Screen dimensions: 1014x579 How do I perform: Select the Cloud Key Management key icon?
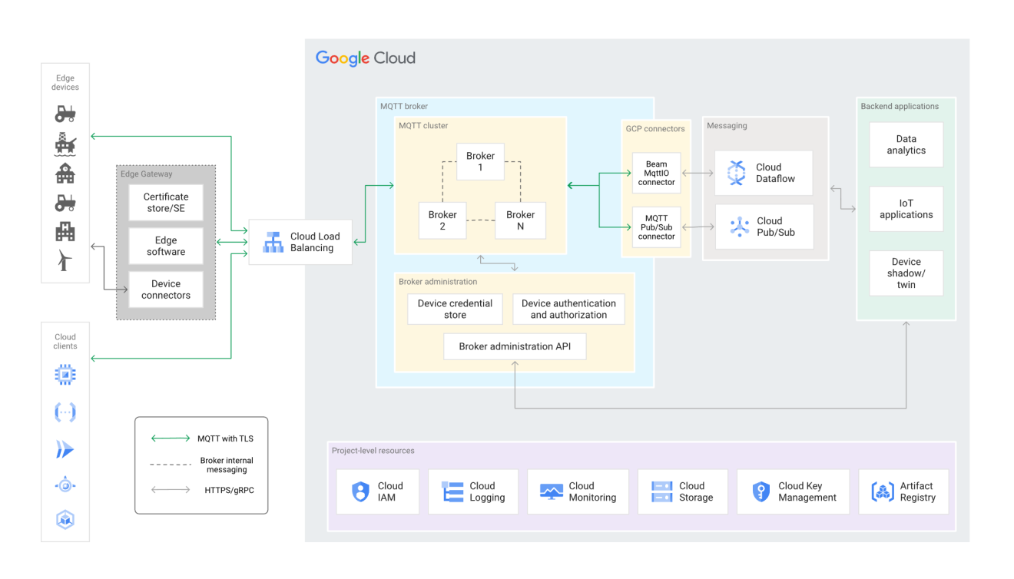[760, 491]
